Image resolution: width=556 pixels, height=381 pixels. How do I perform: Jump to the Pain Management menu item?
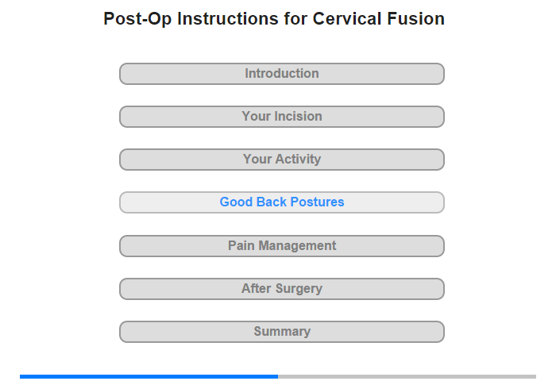coord(282,246)
